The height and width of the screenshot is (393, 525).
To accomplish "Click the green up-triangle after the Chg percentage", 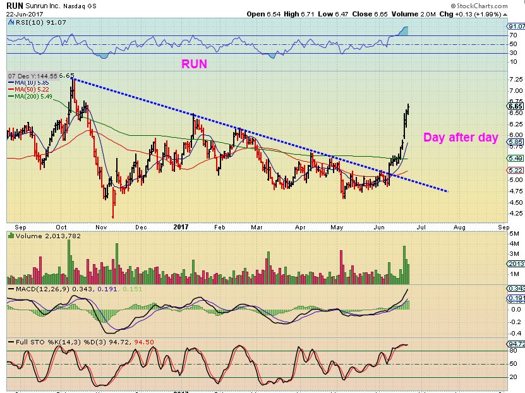I will [505, 15].
